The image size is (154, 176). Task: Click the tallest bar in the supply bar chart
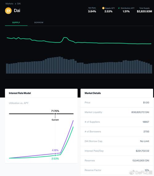(x=60, y=65)
